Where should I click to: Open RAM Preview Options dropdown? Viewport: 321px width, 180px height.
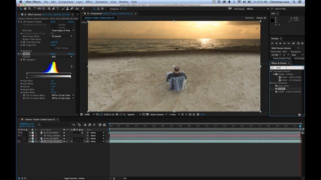pyautogui.click(x=285, y=48)
